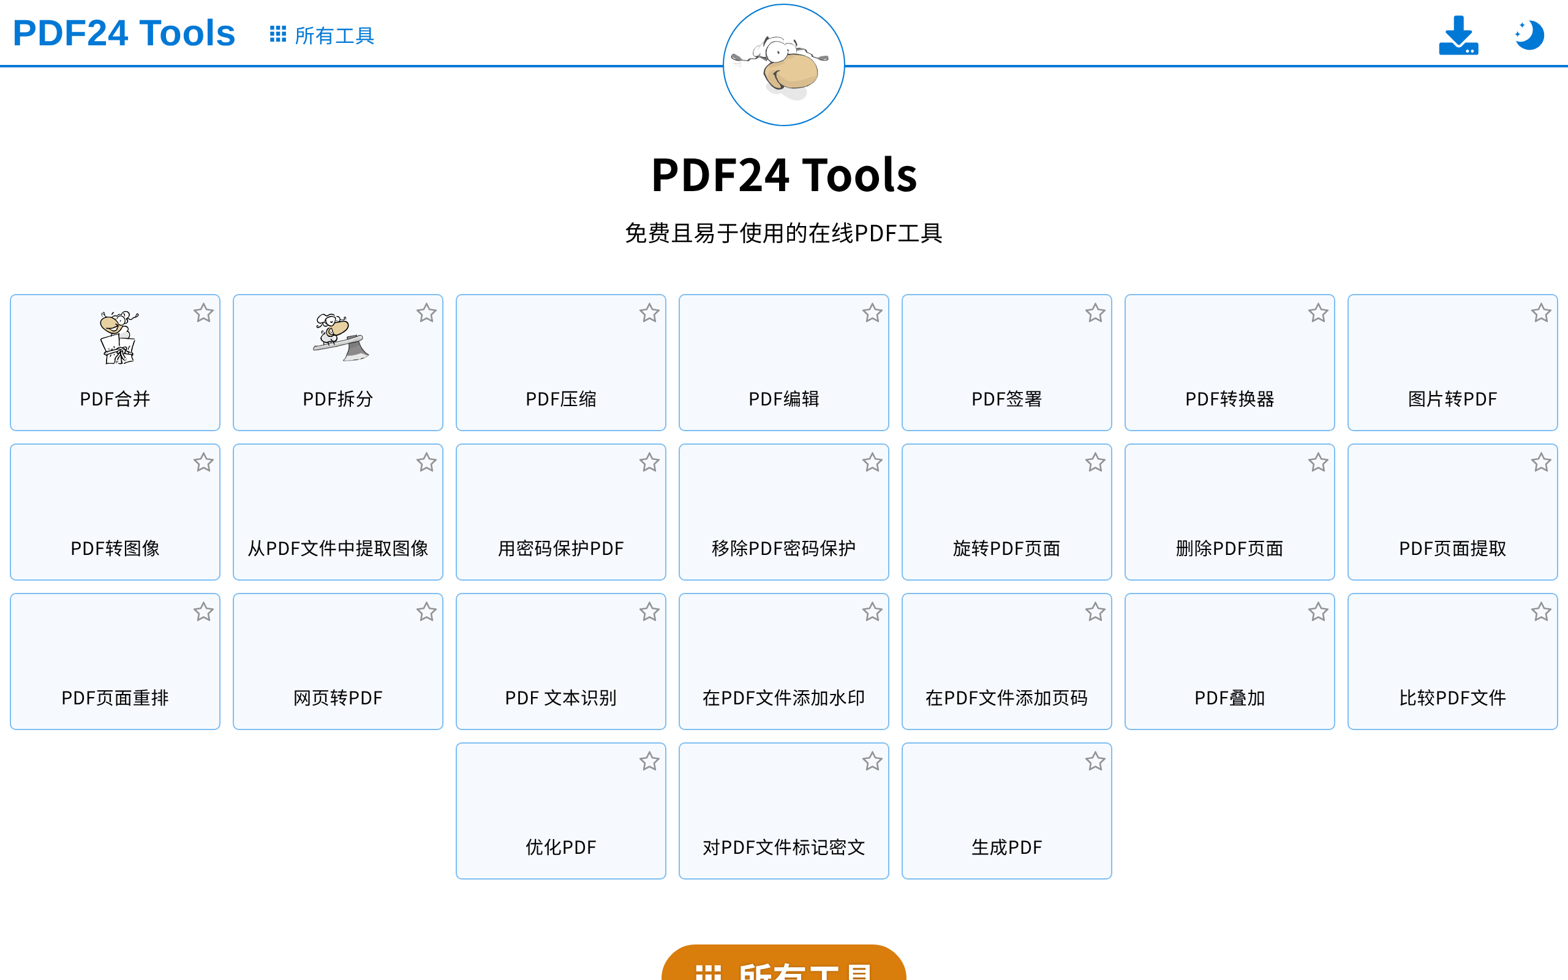Open the PDF转图像 tool label
The image size is (1568, 980).
tap(115, 548)
